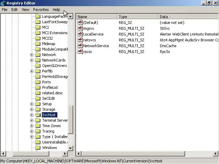Click values pane horizontal scroll right arrow
This screenshot has width=219, height=164.
click(216, 154)
